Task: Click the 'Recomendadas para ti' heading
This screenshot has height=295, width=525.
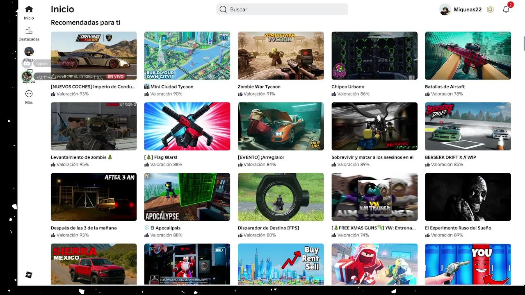Action: pos(85,23)
